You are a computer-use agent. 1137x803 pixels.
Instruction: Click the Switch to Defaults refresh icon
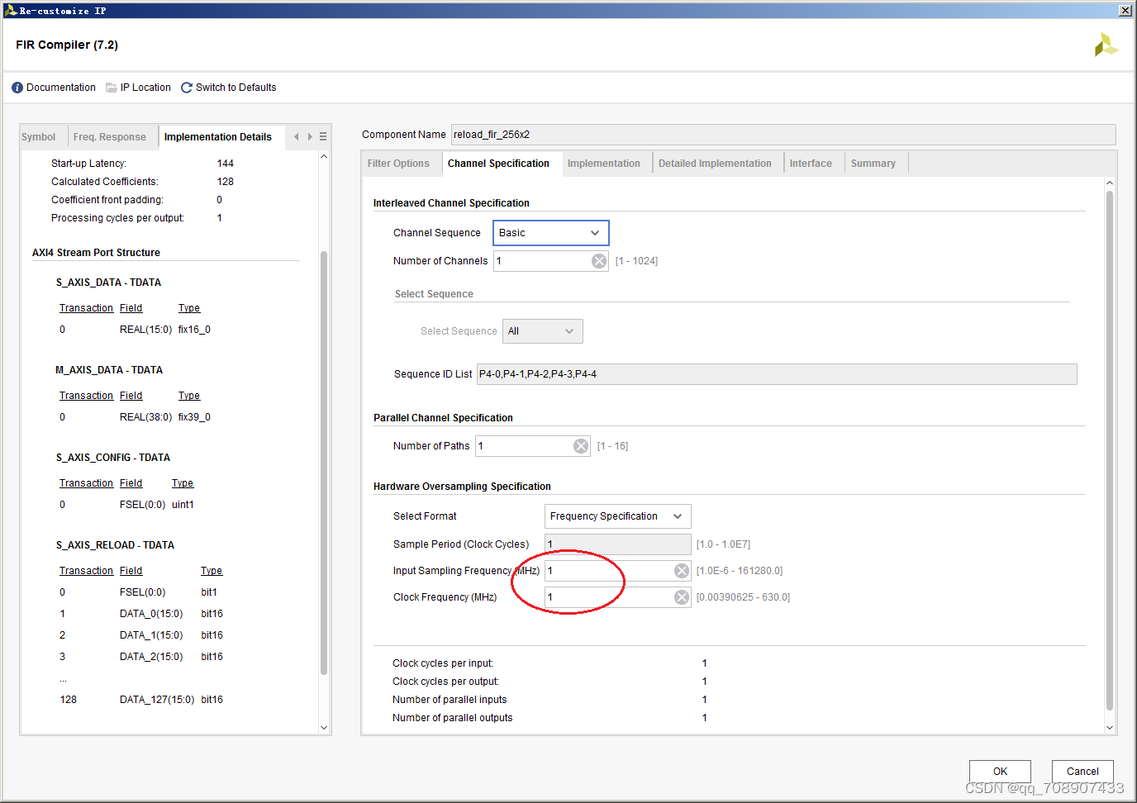click(x=187, y=88)
